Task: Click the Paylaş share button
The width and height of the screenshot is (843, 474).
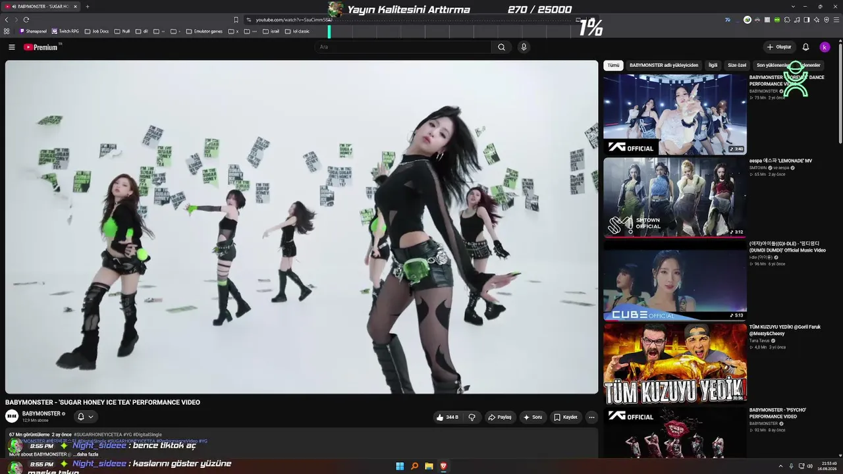Action: tap(500, 417)
